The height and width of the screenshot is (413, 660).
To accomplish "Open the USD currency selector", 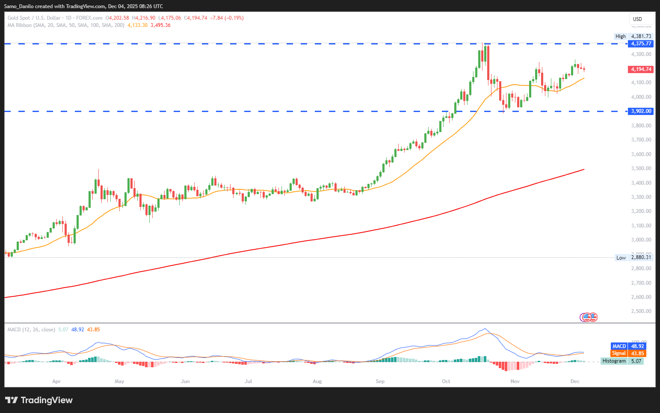I will pyautogui.click(x=640, y=19).
